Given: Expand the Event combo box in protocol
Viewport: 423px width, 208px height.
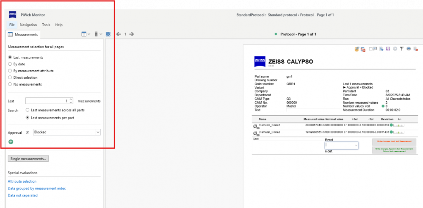Looking at the screenshot, I should click(x=356, y=145).
